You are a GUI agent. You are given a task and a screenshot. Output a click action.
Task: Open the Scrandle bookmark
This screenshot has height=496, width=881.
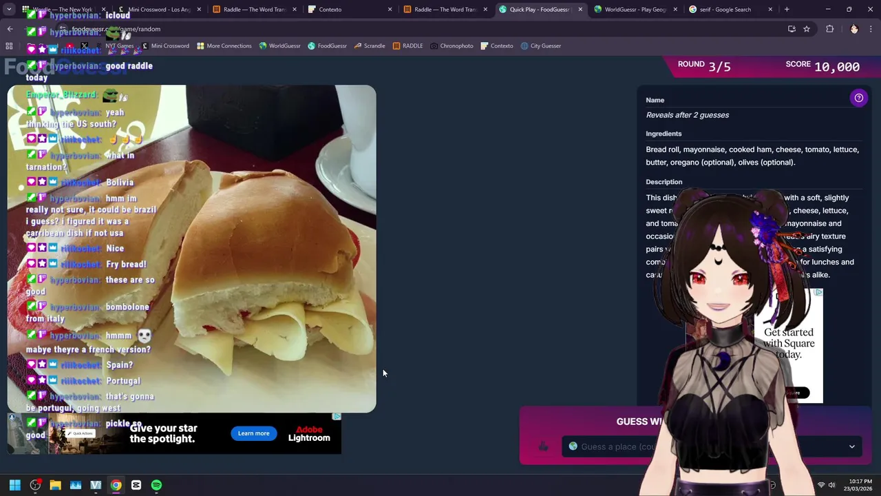370,45
